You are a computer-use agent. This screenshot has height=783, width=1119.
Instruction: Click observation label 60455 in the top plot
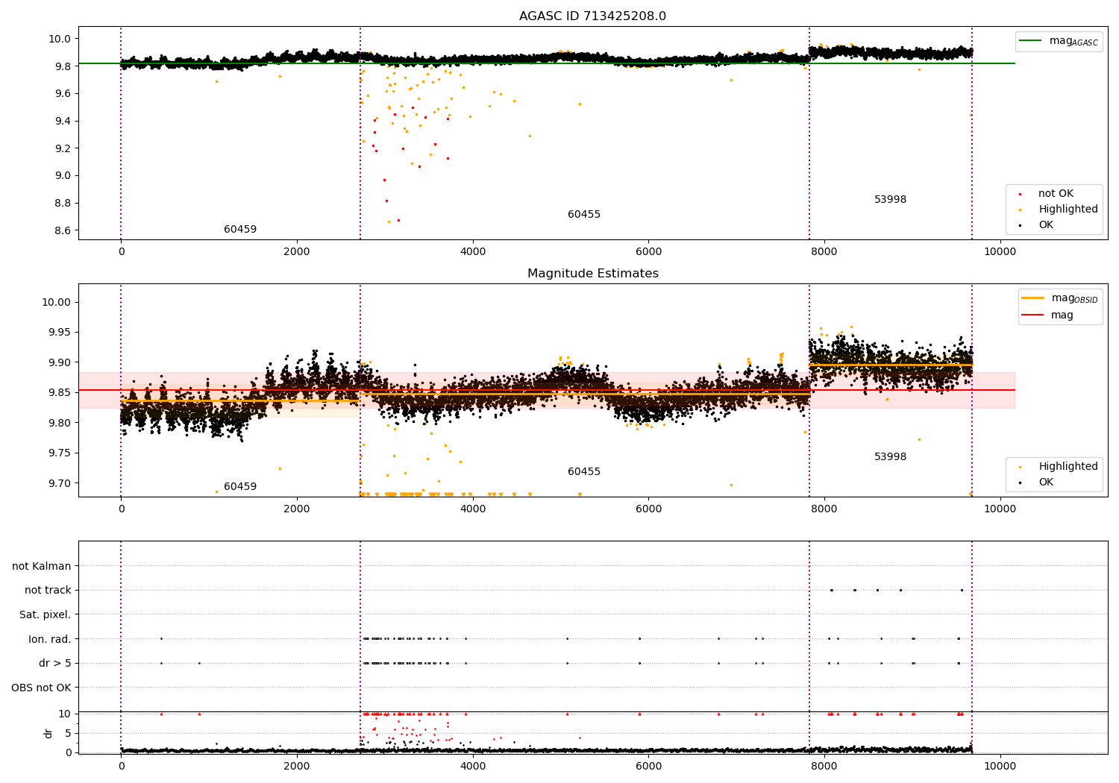[x=584, y=215]
